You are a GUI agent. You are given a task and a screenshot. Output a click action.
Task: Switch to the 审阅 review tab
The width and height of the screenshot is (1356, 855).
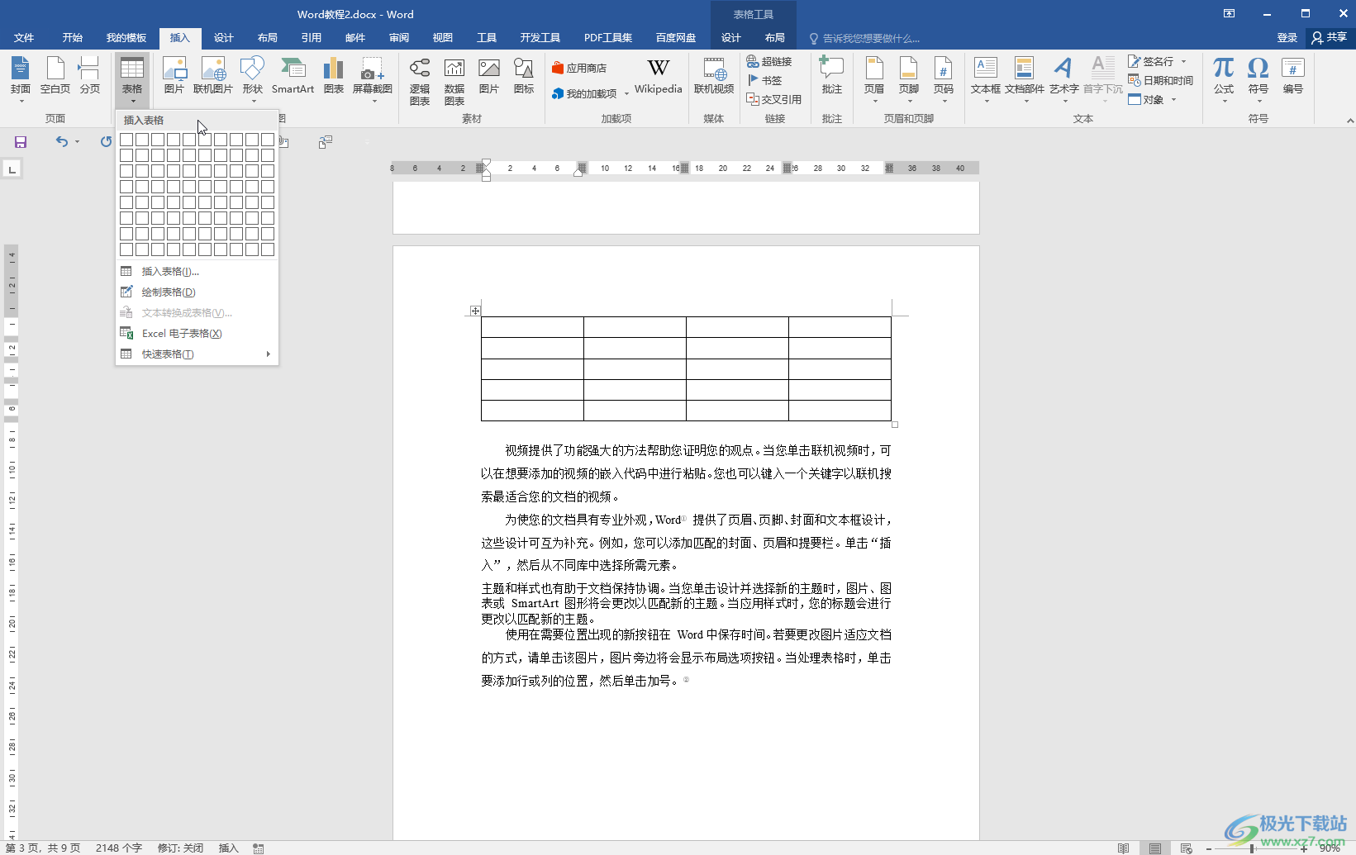399,38
